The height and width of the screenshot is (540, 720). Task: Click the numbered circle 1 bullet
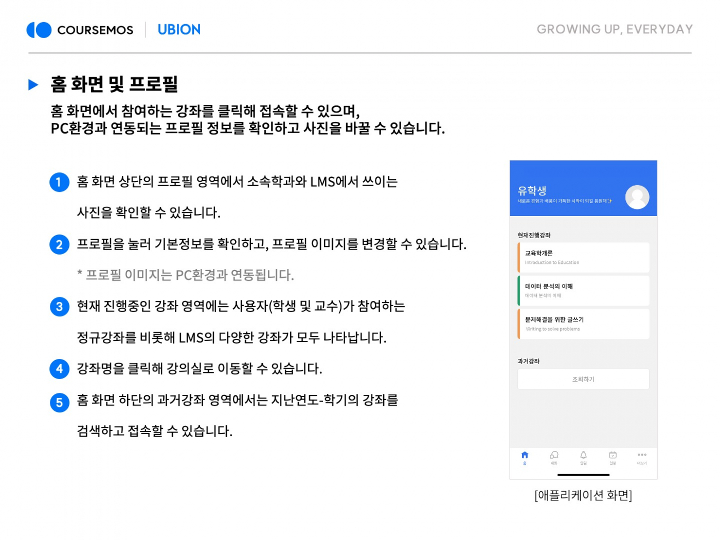(59, 182)
